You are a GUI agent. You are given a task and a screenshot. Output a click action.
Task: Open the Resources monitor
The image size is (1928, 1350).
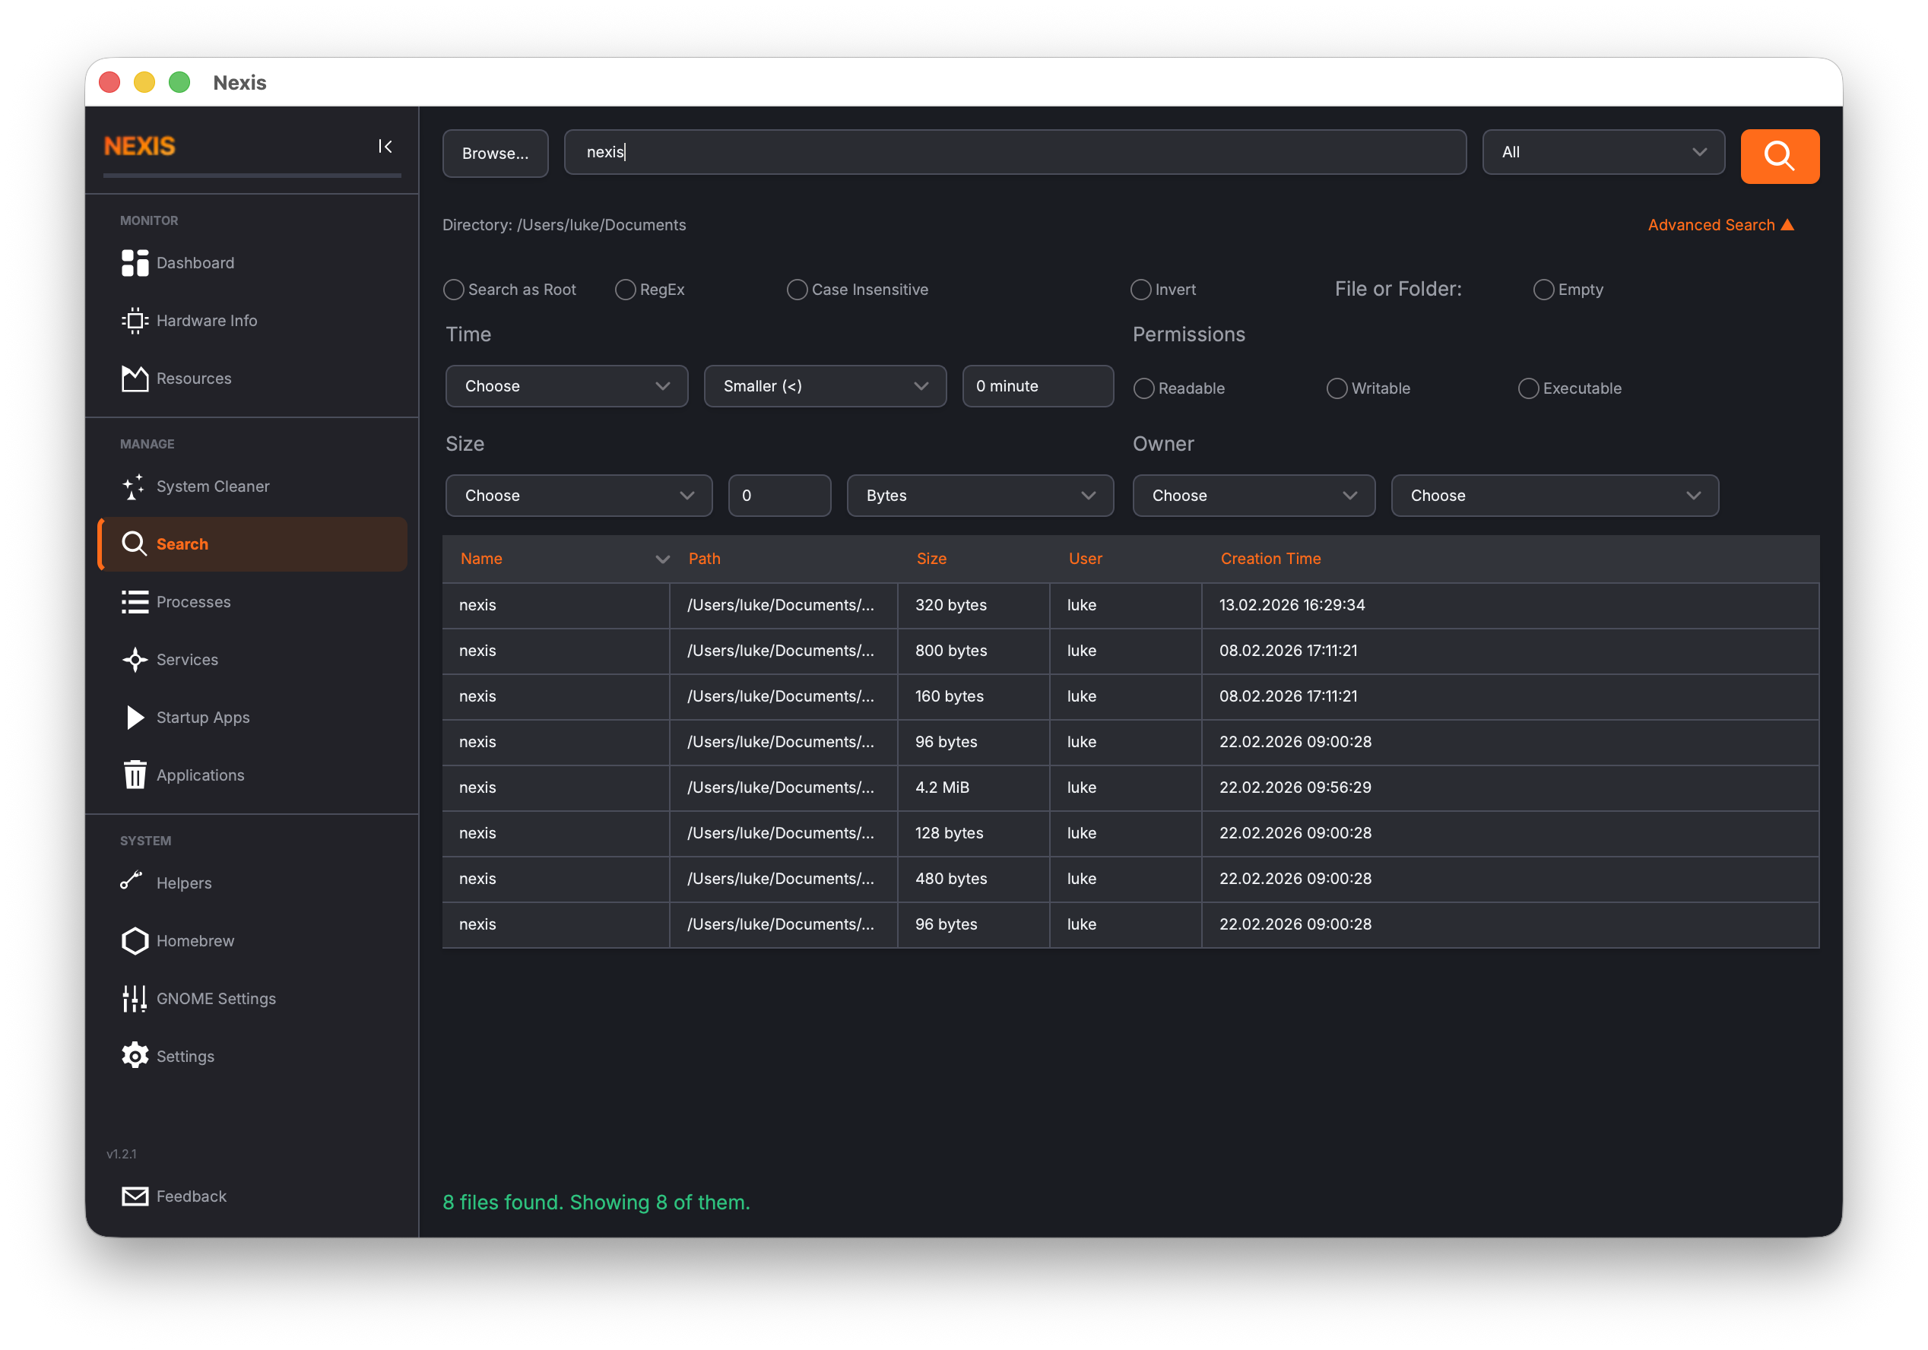pyautogui.click(x=193, y=378)
